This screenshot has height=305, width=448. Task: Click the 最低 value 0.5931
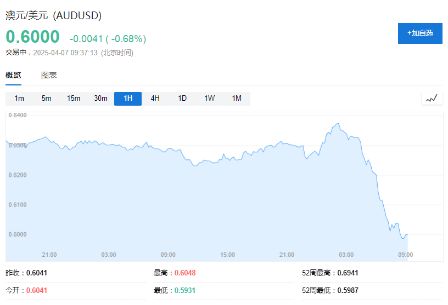186,290
